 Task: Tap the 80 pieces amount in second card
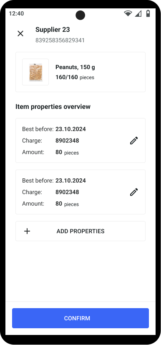click(x=67, y=204)
